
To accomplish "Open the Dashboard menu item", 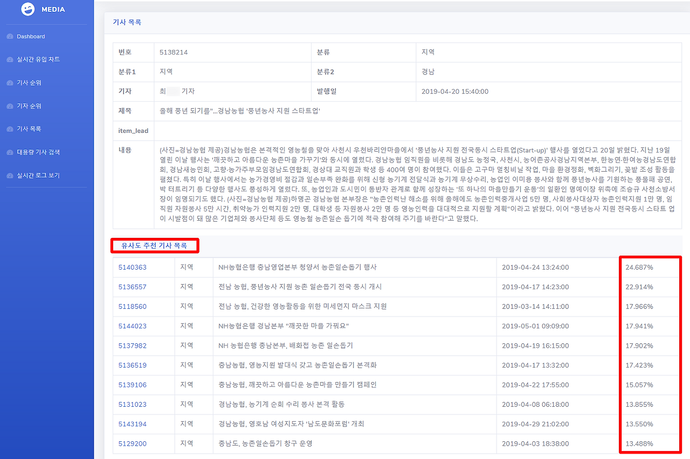I will (31, 37).
